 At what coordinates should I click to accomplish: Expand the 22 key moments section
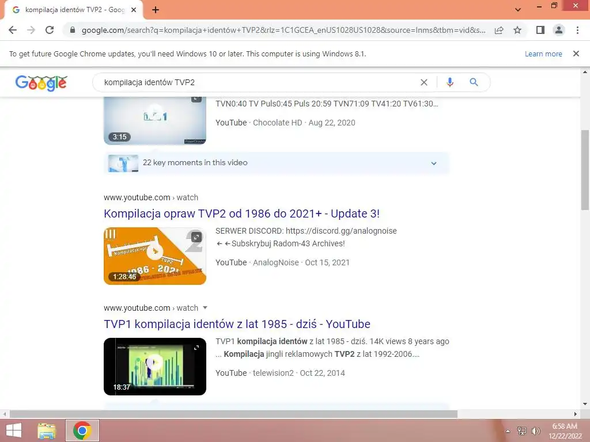(277, 163)
